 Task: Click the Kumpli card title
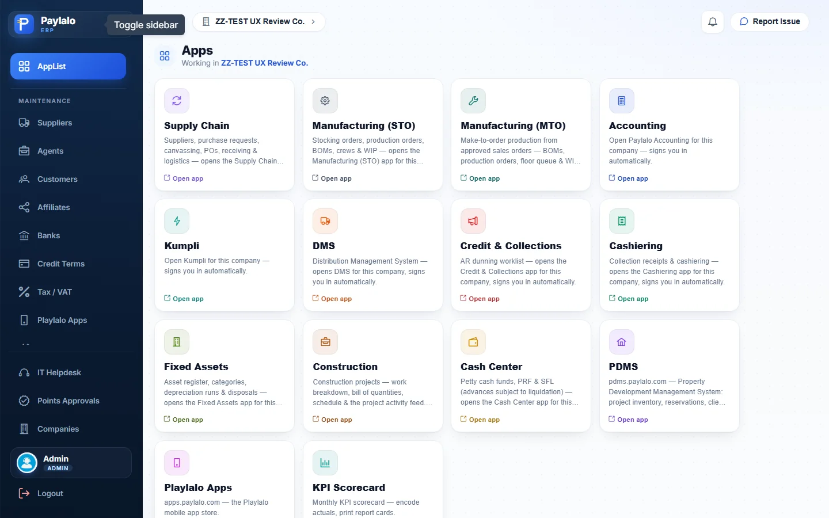[x=182, y=246]
